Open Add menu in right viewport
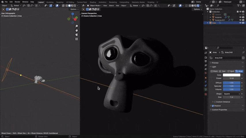The height and width of the screenshot is (138, 246). click(117, 6)
